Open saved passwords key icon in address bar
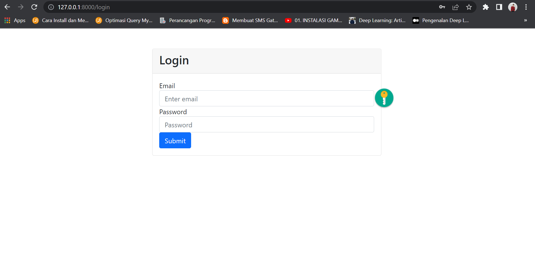535x265 pixels. [442, 7]
